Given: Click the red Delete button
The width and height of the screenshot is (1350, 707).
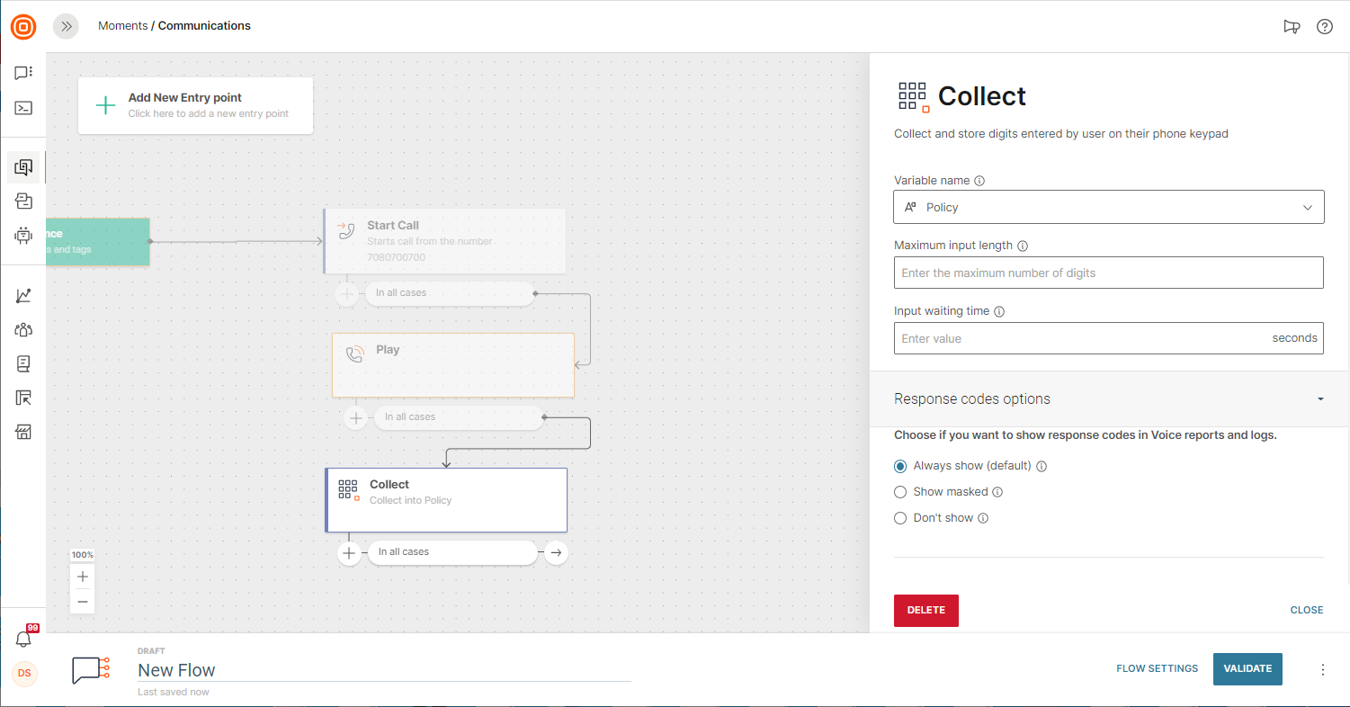Looking at the screenshot, I should [x=925, y=610].
